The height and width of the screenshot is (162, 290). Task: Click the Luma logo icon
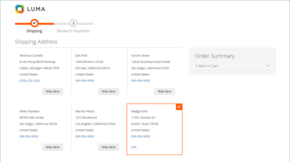pyautogui.click(x=20, y=9)
